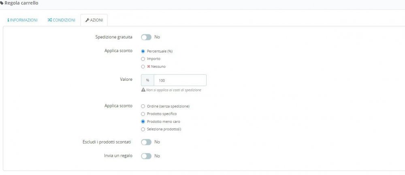Pick Ordine (senza spedizione) radio option
The width and height of the screenshot is (405, 175).
pos(143,106)
